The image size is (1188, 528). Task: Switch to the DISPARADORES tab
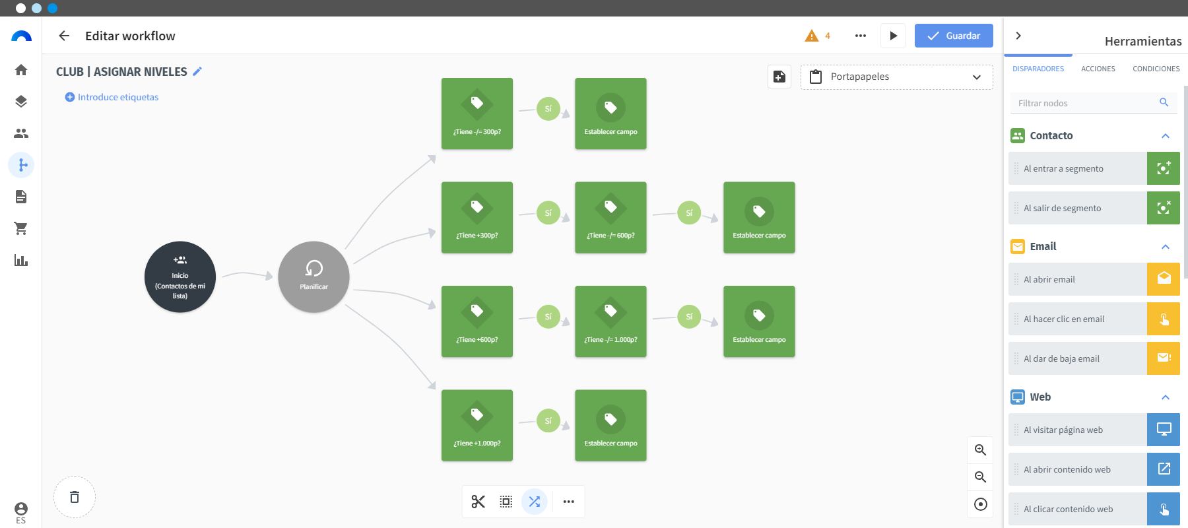pyautogui.click(x=1038, y=69)
